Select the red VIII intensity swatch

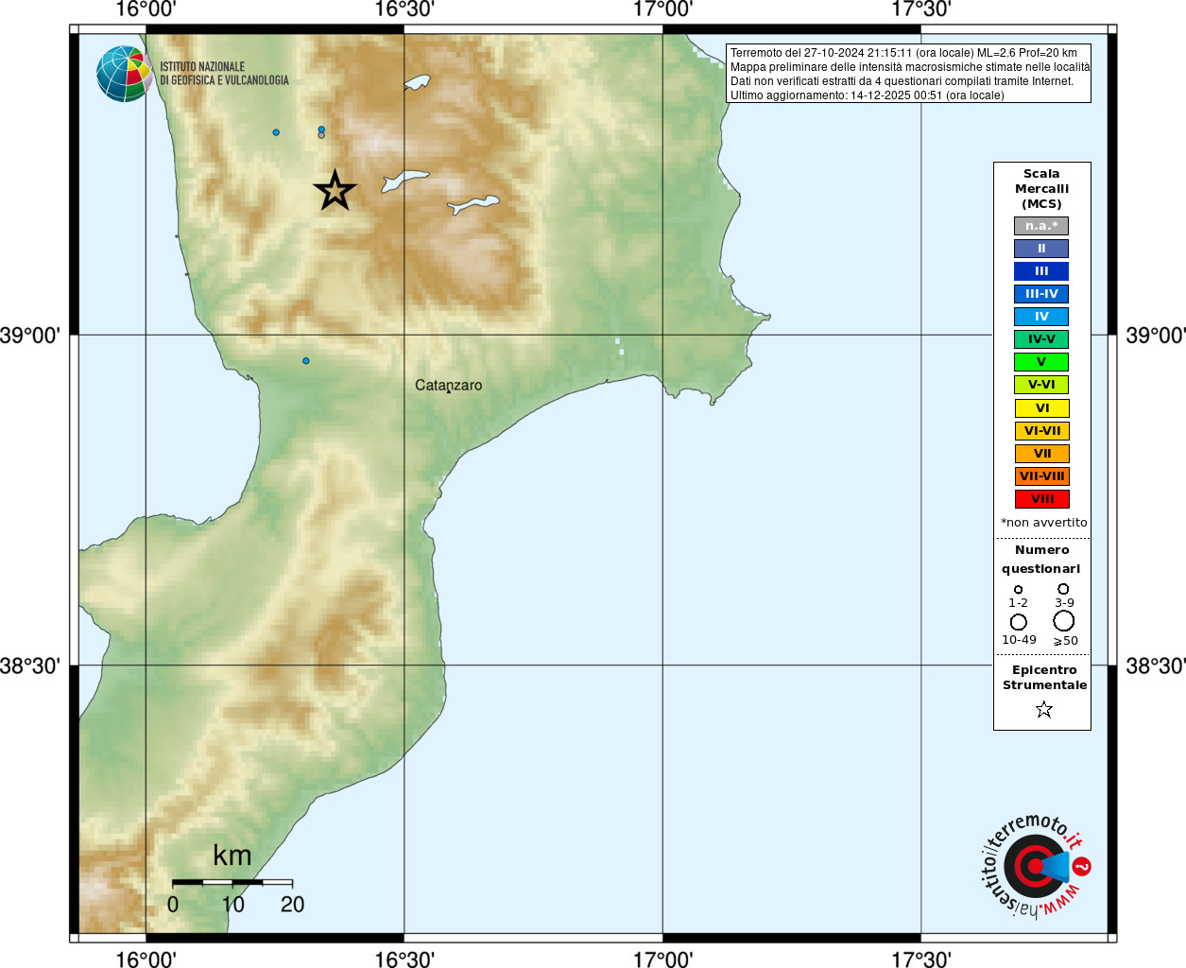1041,499
